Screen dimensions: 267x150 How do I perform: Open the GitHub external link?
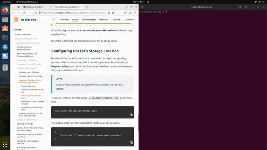coord(131,20)
